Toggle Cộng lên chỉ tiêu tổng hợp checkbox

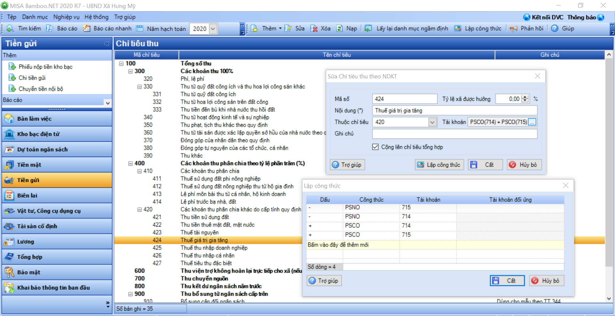click(x=375, y=147)
